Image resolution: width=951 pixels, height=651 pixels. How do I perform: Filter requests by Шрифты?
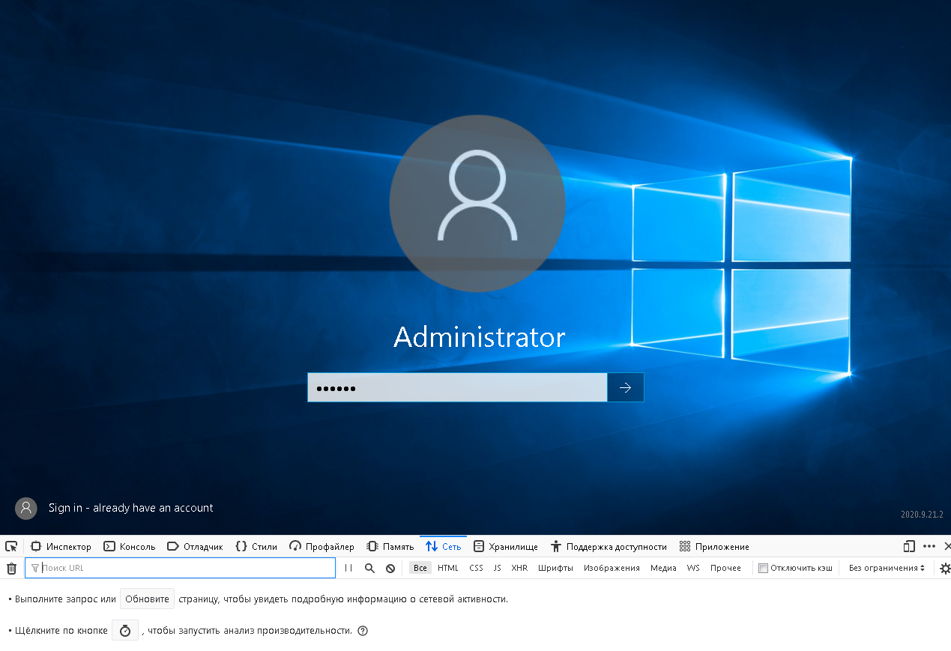555,568
